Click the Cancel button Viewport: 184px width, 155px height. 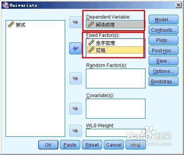[x=114, y=145]
